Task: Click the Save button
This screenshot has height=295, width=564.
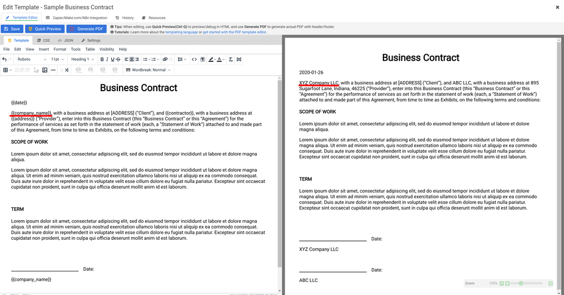Action: (12, 29)
